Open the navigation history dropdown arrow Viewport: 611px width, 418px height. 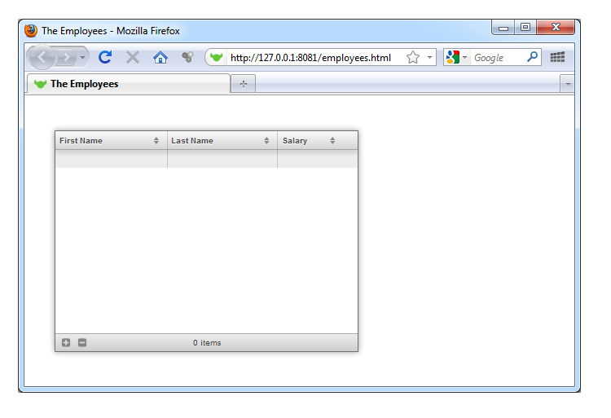point(82,58)
